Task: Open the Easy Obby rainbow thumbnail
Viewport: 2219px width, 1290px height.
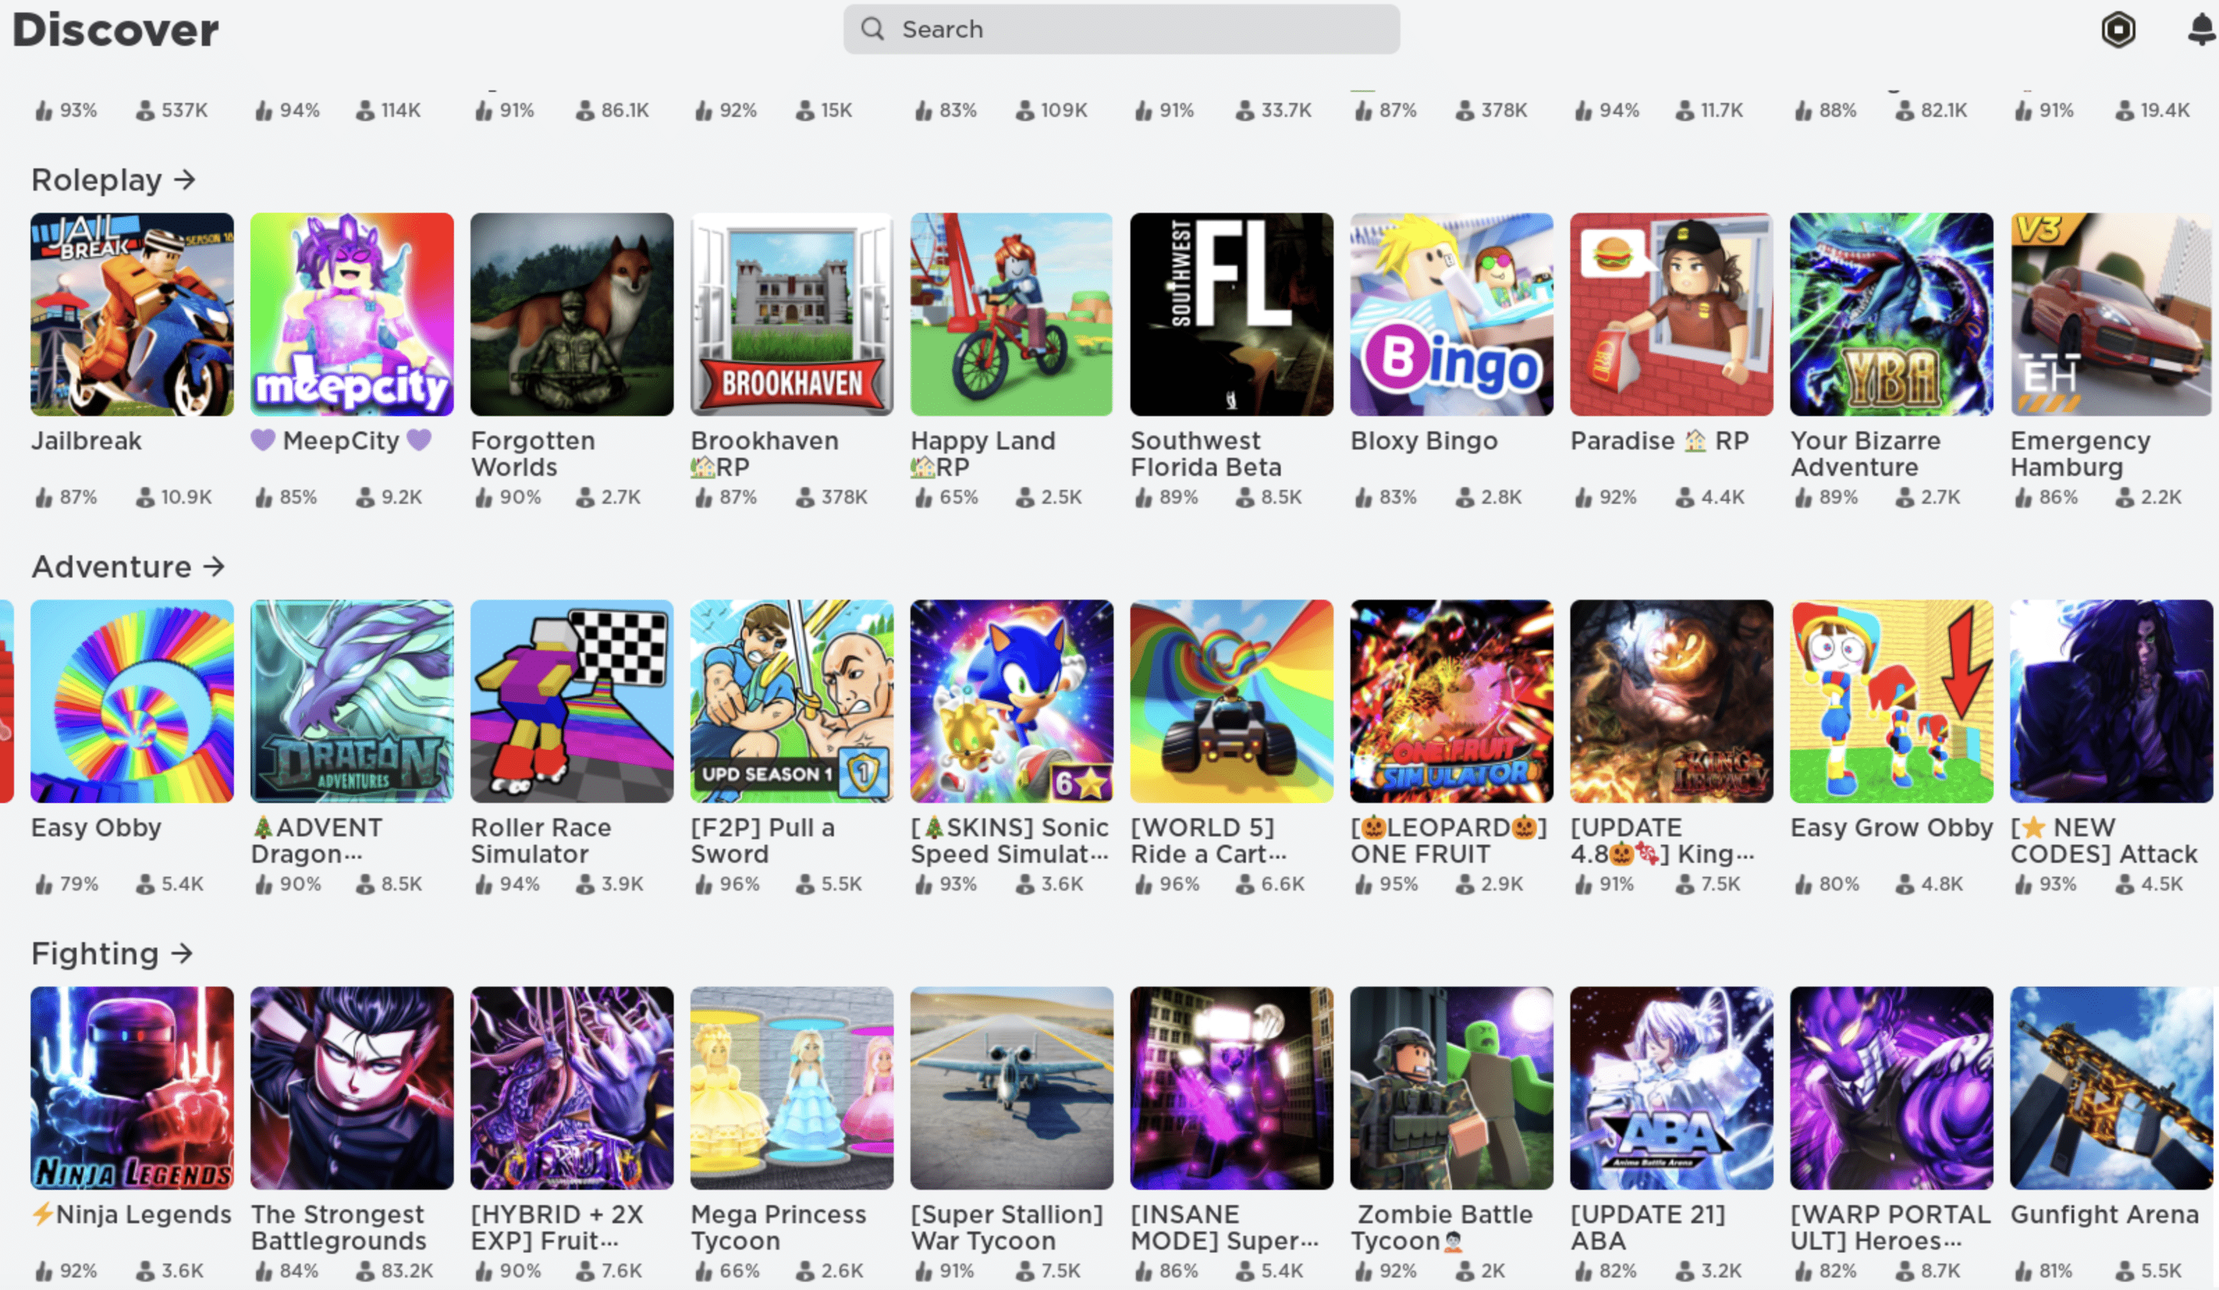Action: [x=132, y=701]
